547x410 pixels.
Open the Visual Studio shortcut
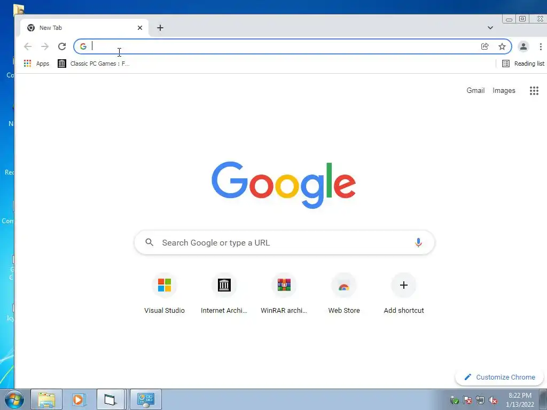click(165, 294)
